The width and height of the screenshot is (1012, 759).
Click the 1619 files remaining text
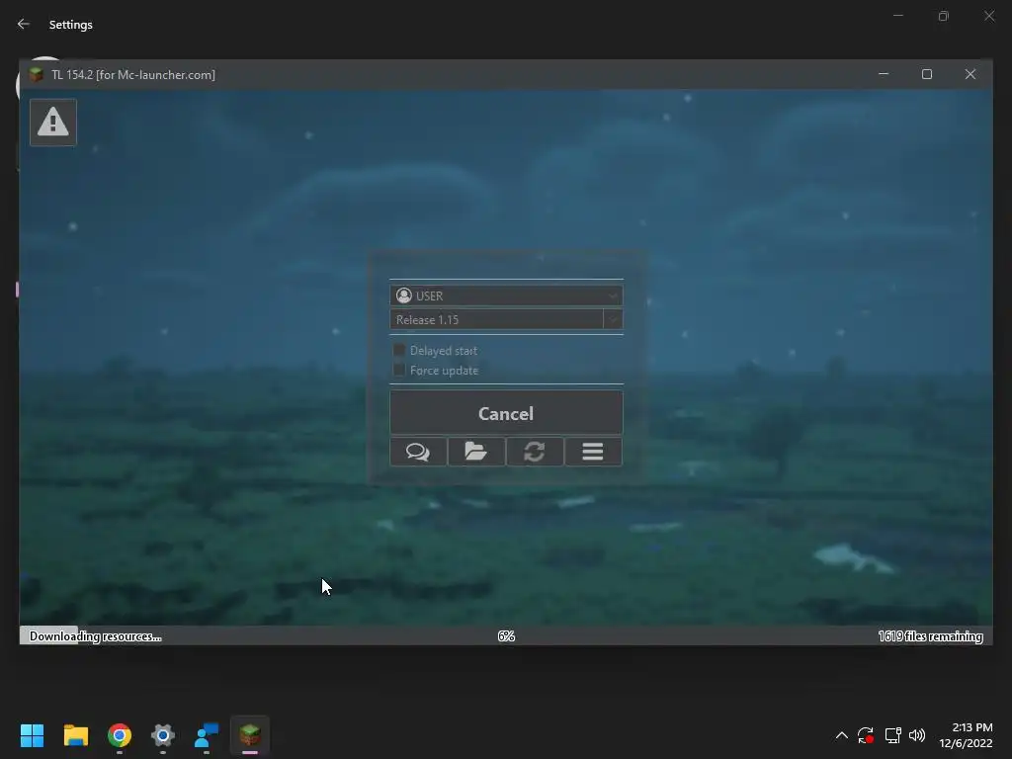[930, 636]
